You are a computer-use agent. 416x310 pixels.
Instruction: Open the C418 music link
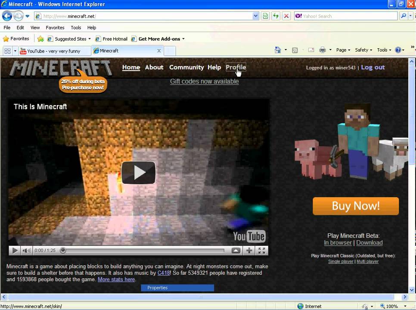click(x=164, y=273)
